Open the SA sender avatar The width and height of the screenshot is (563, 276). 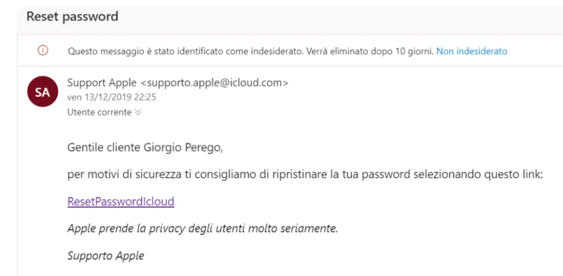[x=43, y=91]
